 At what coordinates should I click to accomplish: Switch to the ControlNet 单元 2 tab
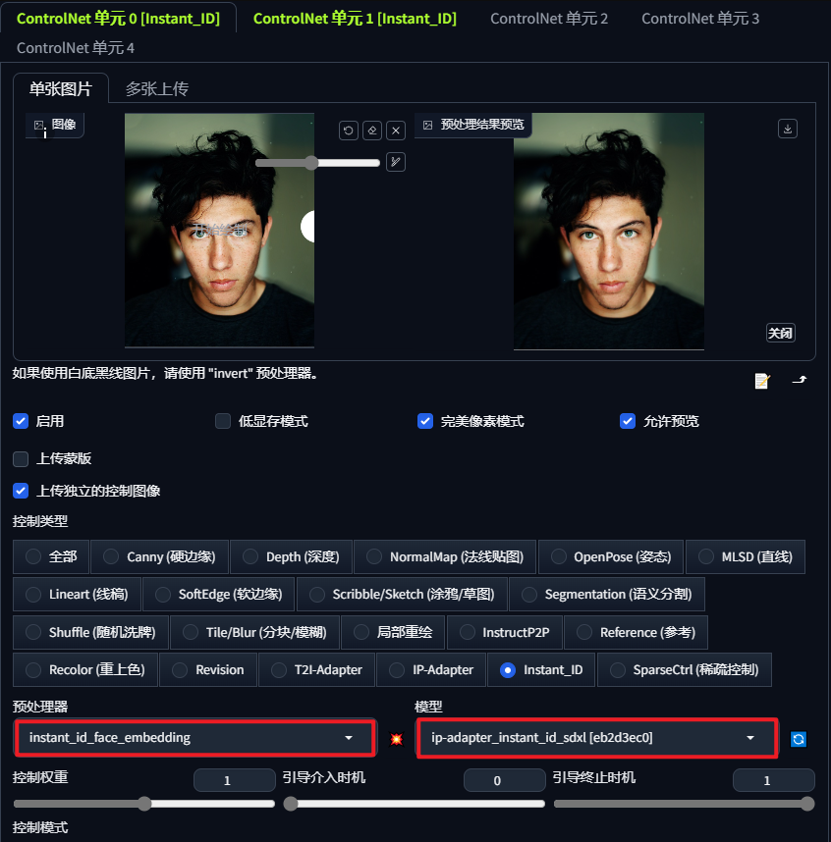(x=548, y=18)
